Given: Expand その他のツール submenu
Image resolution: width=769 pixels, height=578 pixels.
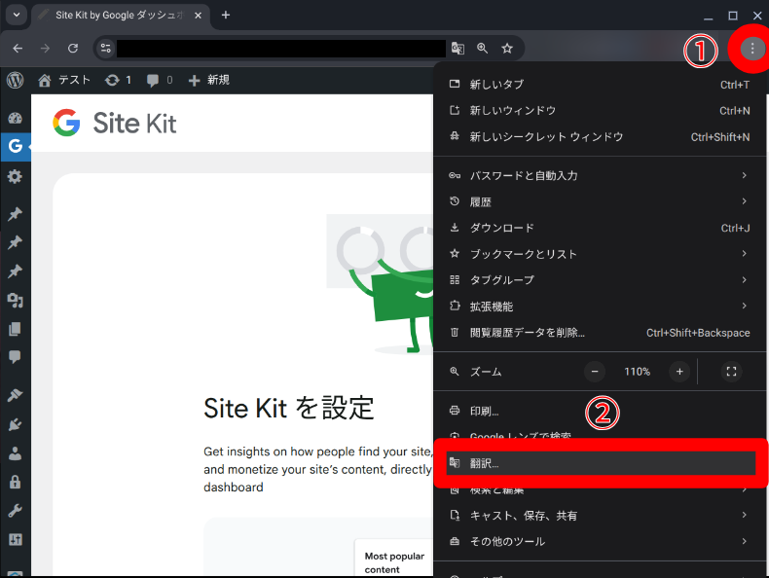Looking at the screenshot, I should [600, 541].
